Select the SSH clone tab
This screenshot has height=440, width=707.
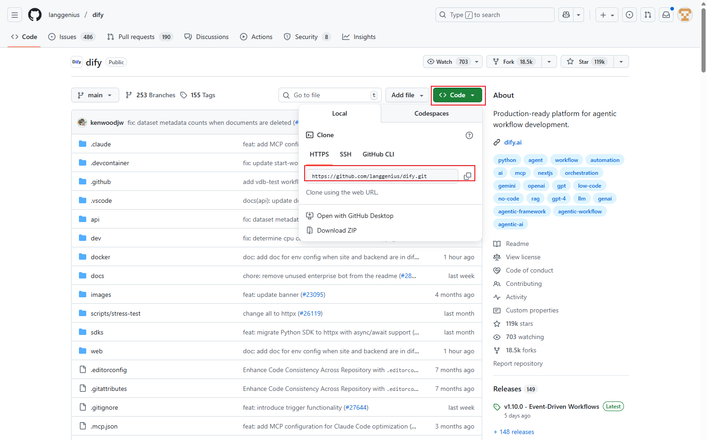(x=345, y=154)
